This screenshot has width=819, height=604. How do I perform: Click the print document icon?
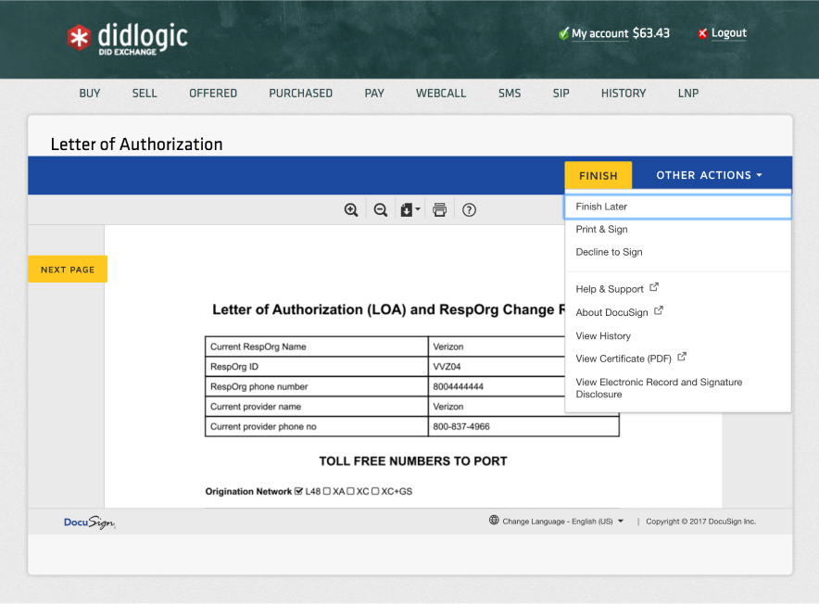[440, 210]
